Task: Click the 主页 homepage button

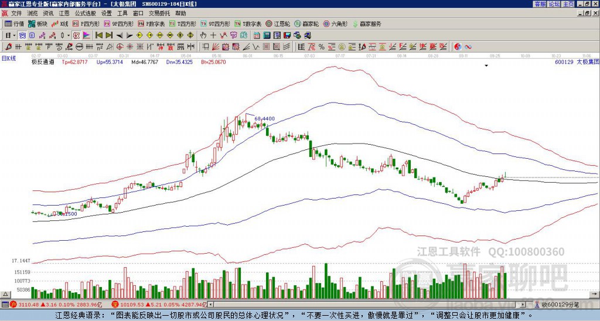Action: [568, 4]
